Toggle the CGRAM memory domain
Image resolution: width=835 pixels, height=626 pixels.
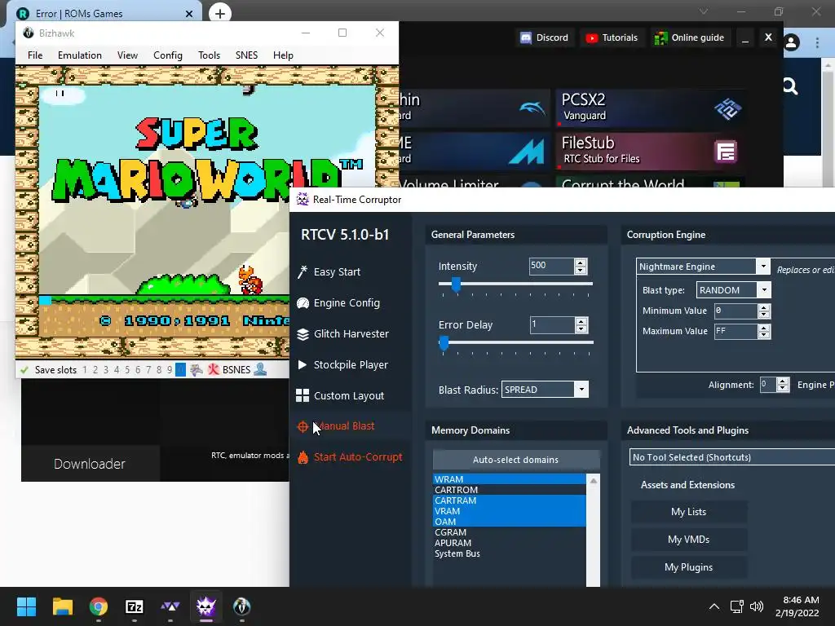(509, 532)
